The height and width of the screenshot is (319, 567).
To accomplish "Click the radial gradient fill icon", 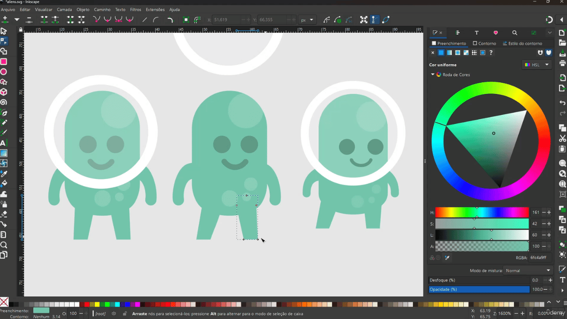I will 458,53.
